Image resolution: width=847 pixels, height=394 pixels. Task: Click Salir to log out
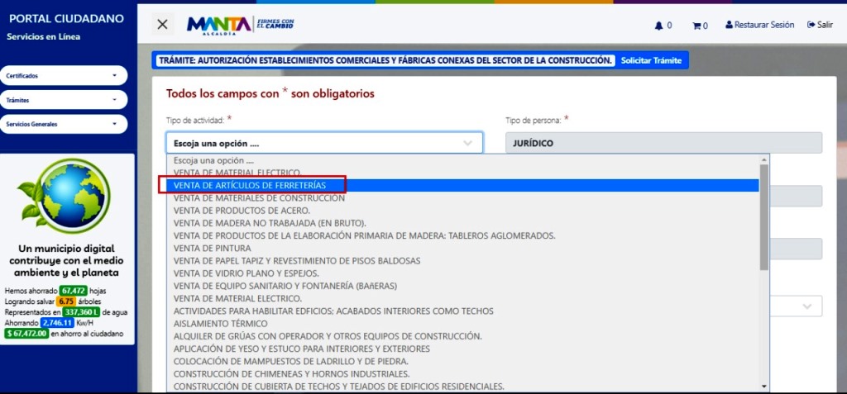point(820,25)
